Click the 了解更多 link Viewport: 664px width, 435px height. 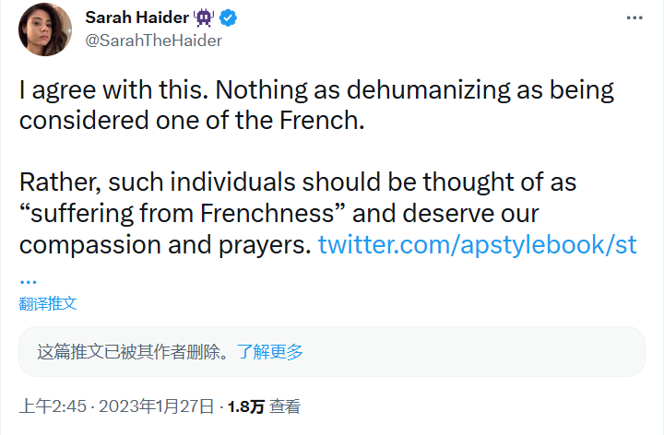270,351
